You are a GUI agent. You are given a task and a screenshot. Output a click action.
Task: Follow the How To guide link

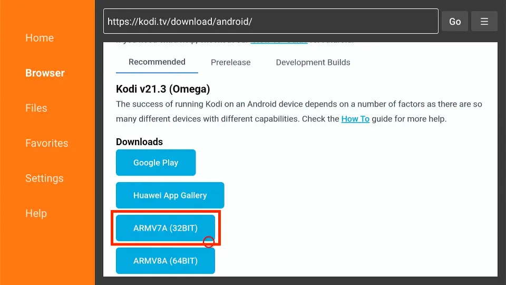tap(355, 119)
